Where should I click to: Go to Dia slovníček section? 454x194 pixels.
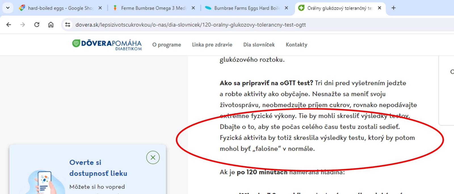coord(259,45)
